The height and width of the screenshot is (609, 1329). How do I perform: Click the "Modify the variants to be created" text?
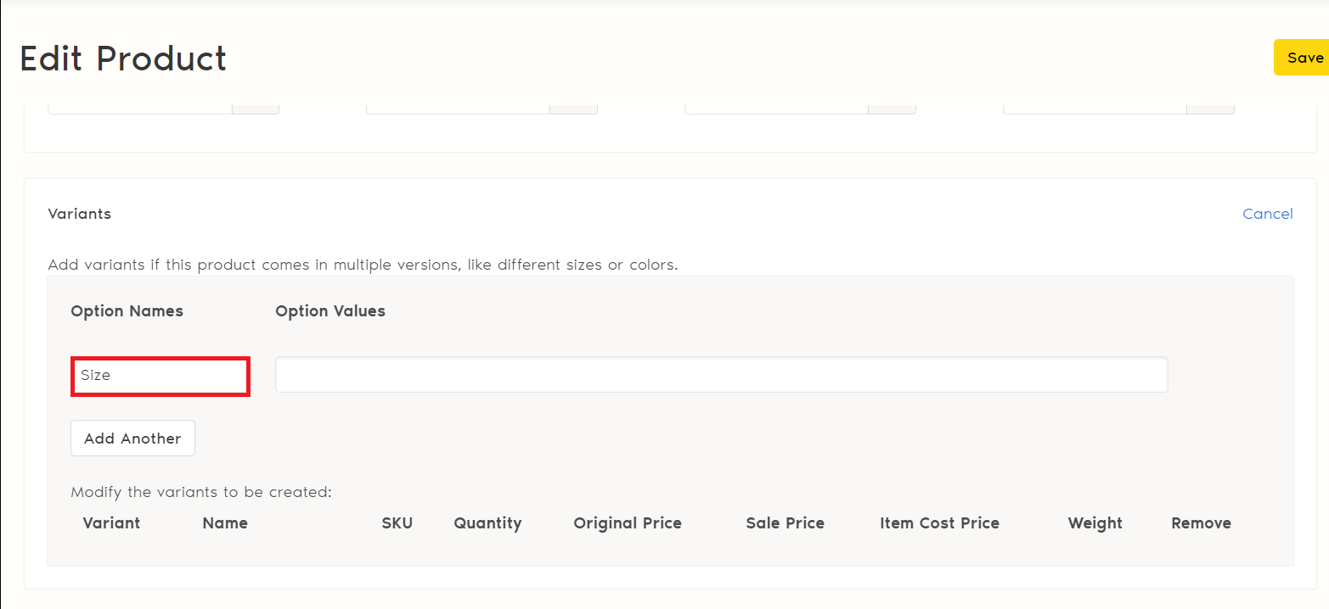click(200, 492)
